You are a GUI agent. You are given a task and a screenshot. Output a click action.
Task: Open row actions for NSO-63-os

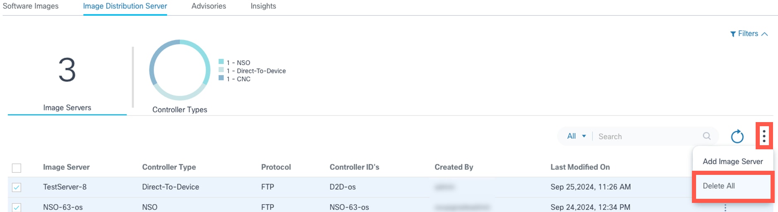coord(725,208)
